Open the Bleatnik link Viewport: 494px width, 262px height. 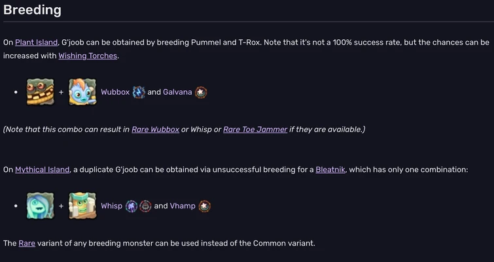point(330,169)
